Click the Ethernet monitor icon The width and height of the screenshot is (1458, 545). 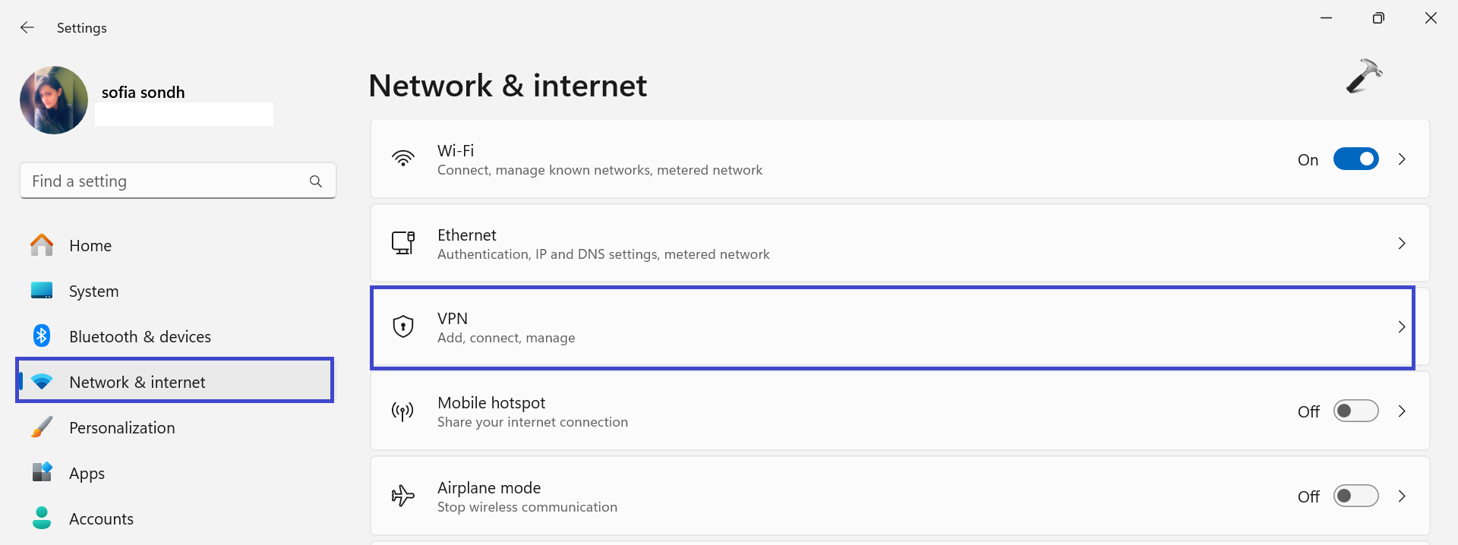pos(403,243)
